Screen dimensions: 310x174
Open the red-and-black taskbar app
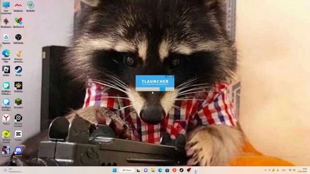pyautogui.click(x=188, y=170)
